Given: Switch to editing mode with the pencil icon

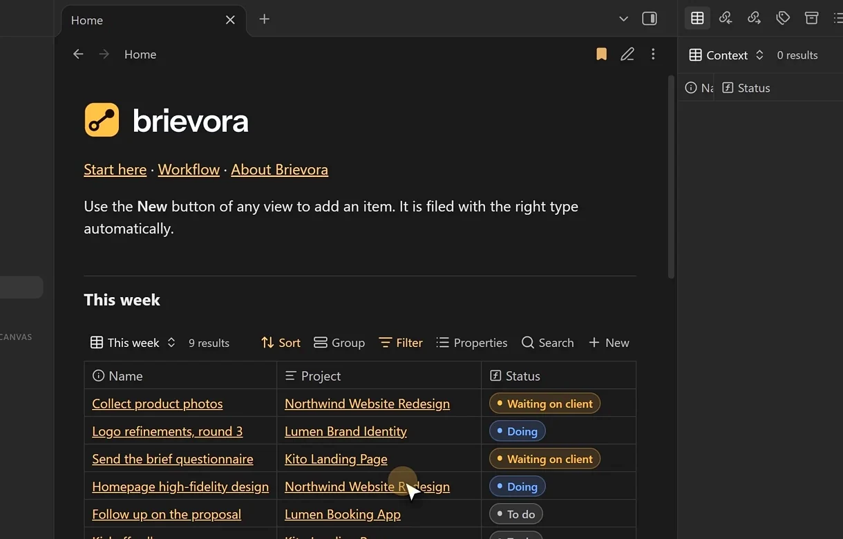Looking at the screenshot, I should pos(627,54).
